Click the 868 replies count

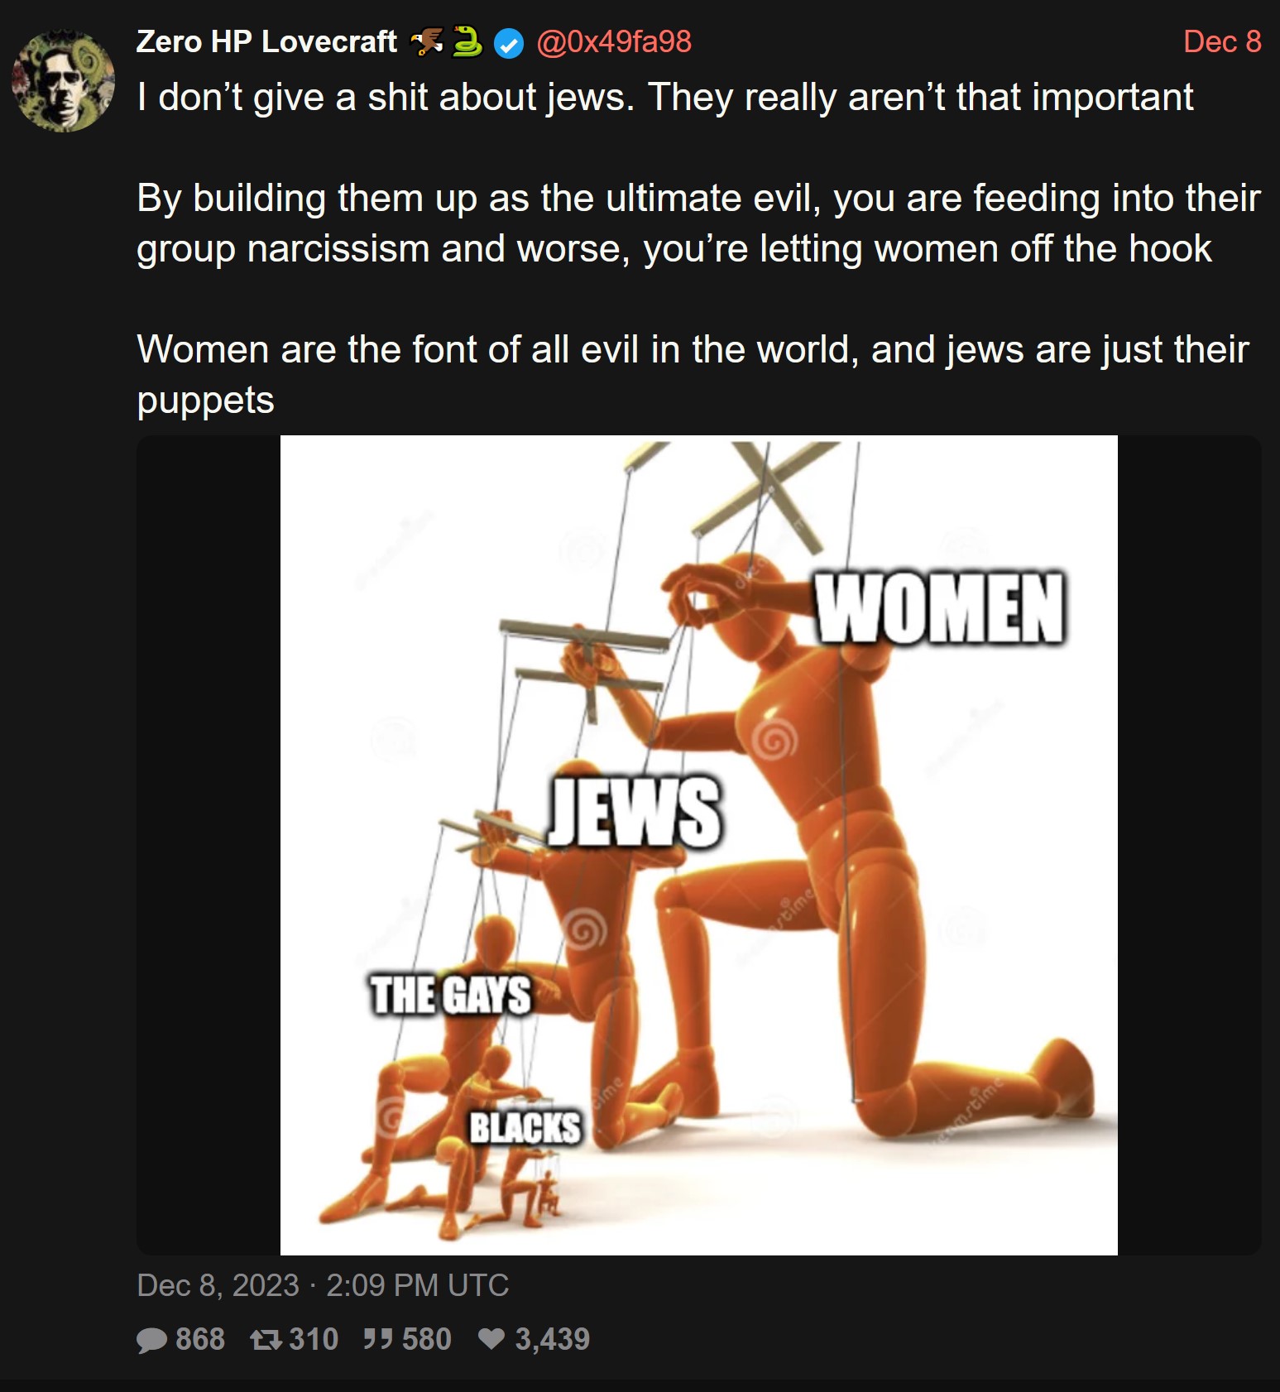point(200,1339)
